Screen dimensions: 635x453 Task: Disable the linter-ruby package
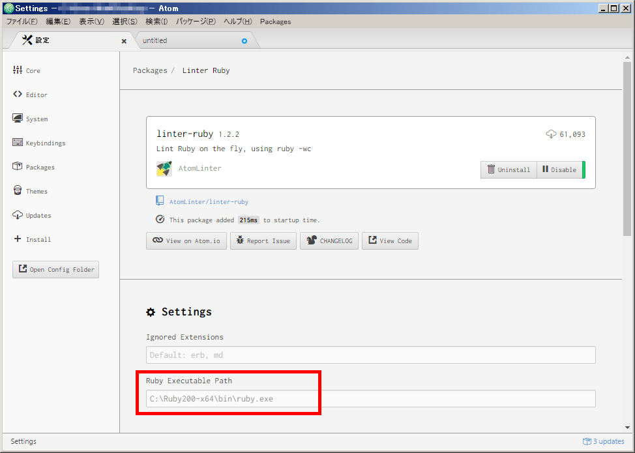(x=559, y=169)
